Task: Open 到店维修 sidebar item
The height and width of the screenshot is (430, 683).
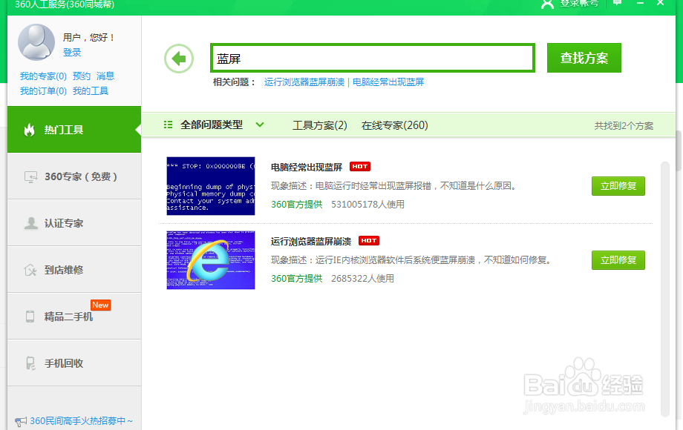Action: point(74,270)
